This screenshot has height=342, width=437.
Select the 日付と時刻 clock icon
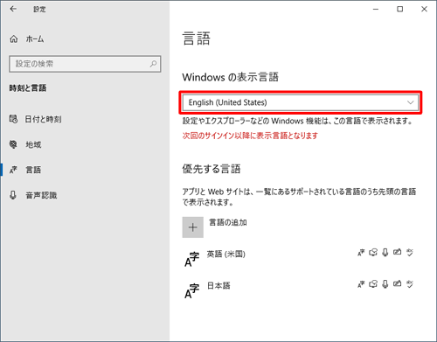(13, 119)
